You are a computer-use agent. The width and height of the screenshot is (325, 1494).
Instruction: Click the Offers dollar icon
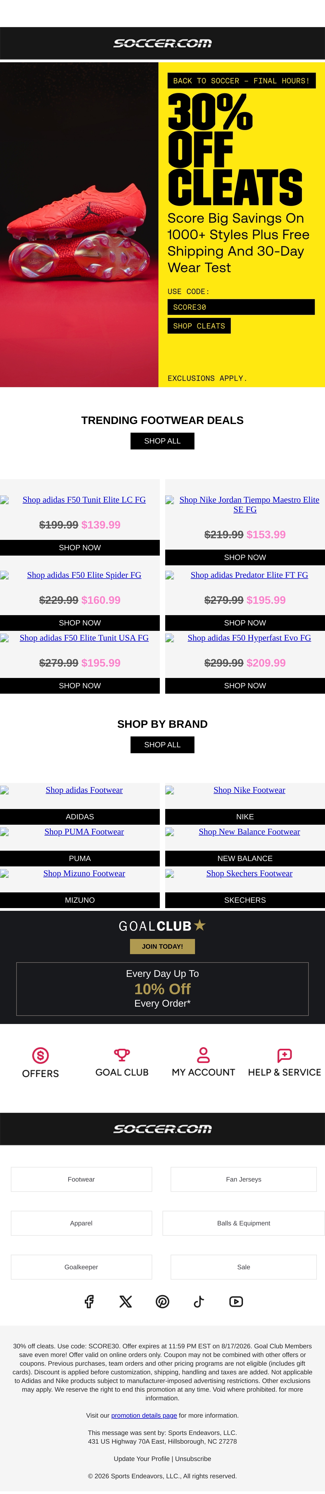tap(41, 1055)
